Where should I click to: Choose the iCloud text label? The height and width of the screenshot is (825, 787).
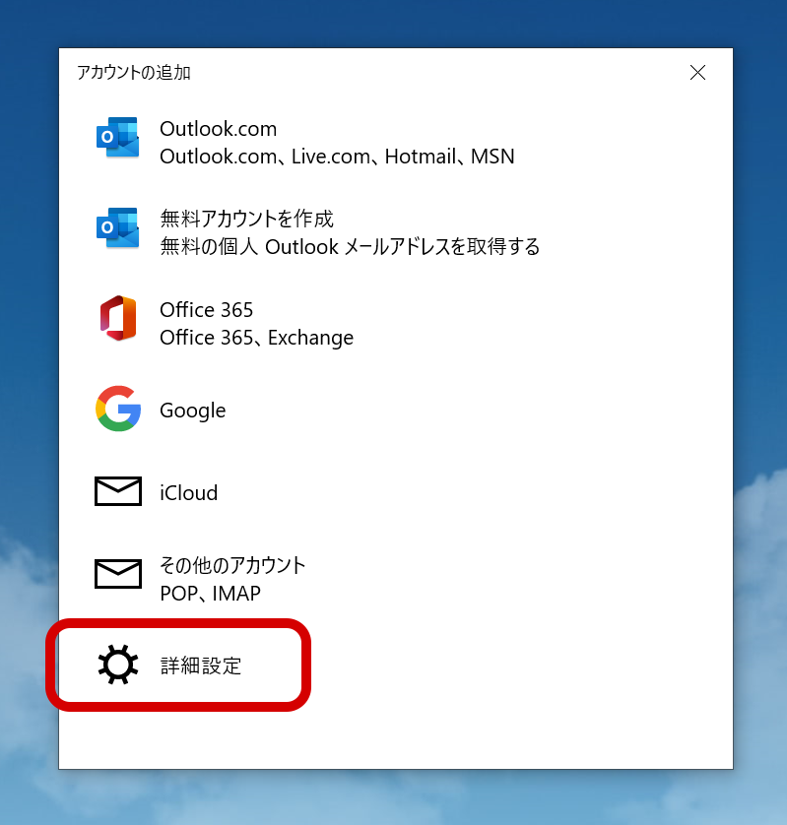coord(188,493)
